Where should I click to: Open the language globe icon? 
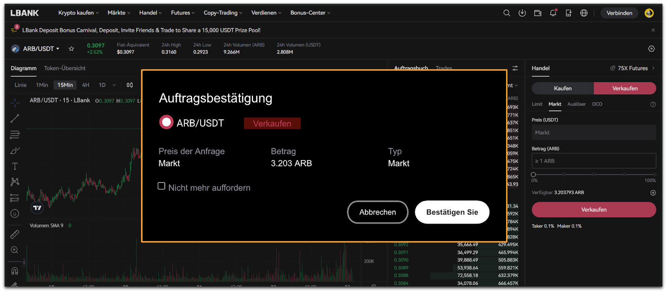584,13
